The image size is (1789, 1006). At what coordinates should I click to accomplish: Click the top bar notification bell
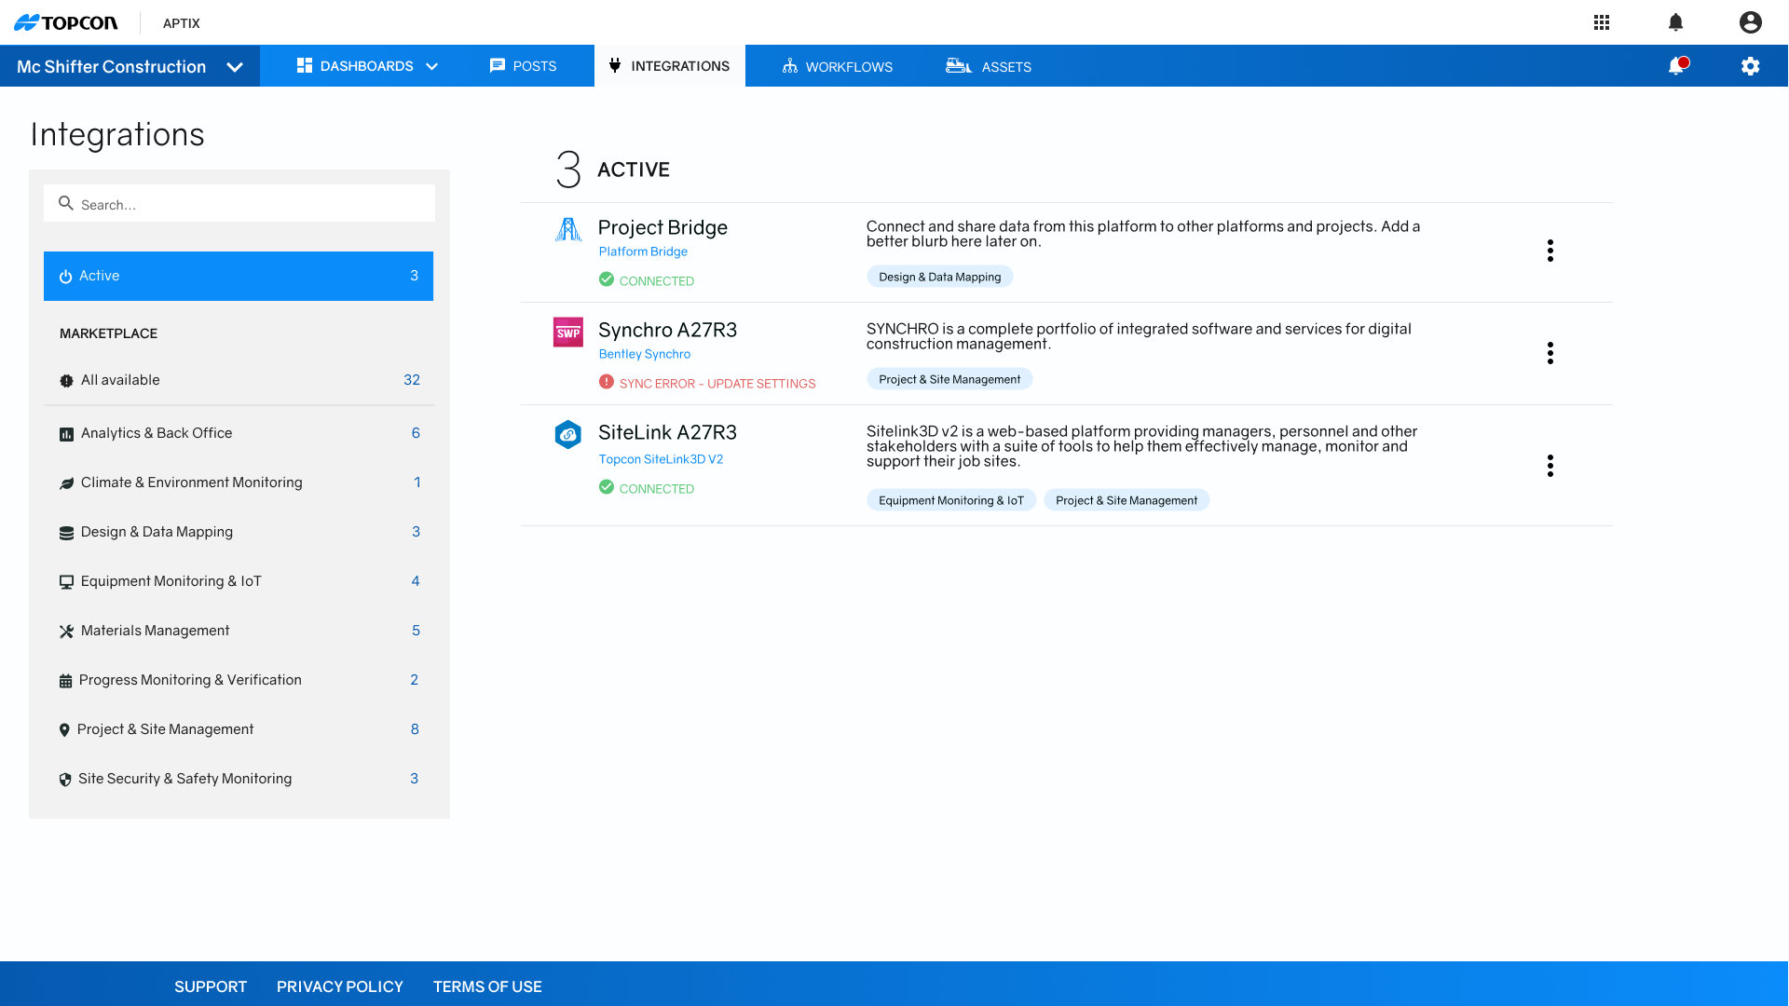[1675, 22]
